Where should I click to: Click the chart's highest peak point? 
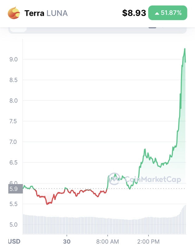point(185,49)
